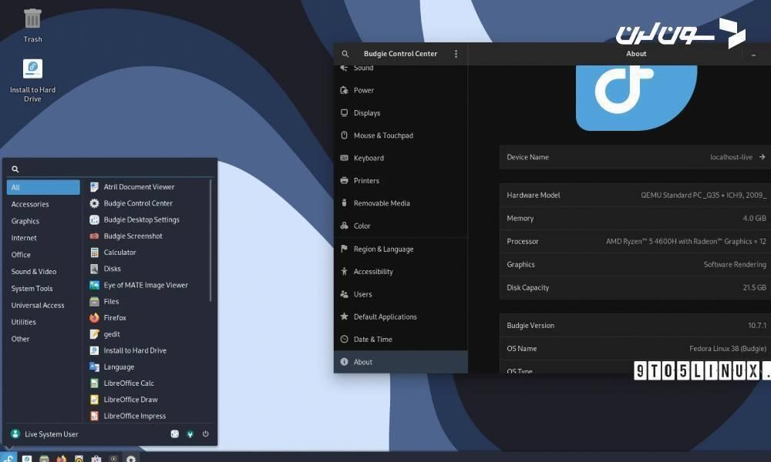This screenshot has height=462, width=771.
Task: Click settings gear icon on bottom panel
Action: click(131, 459)
